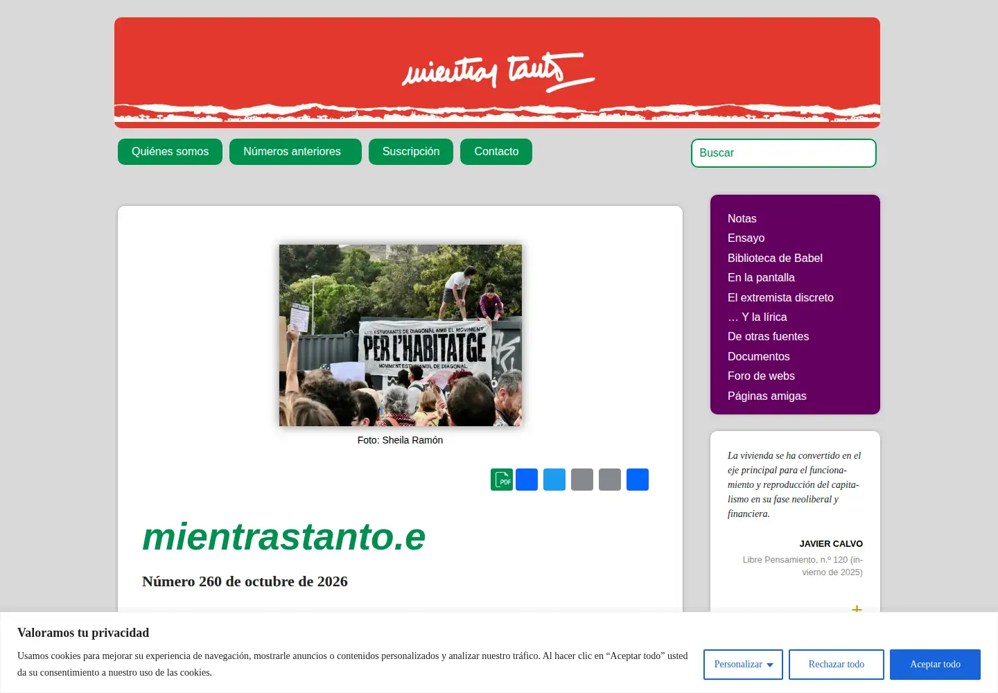The image size is (998, 693).
Task: Click the mientras tanto handwritten logo in the header
Action: (x=498, y=72)
